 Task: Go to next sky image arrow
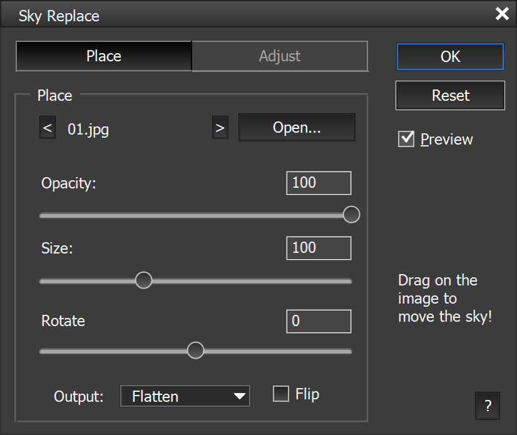[220, 128]
